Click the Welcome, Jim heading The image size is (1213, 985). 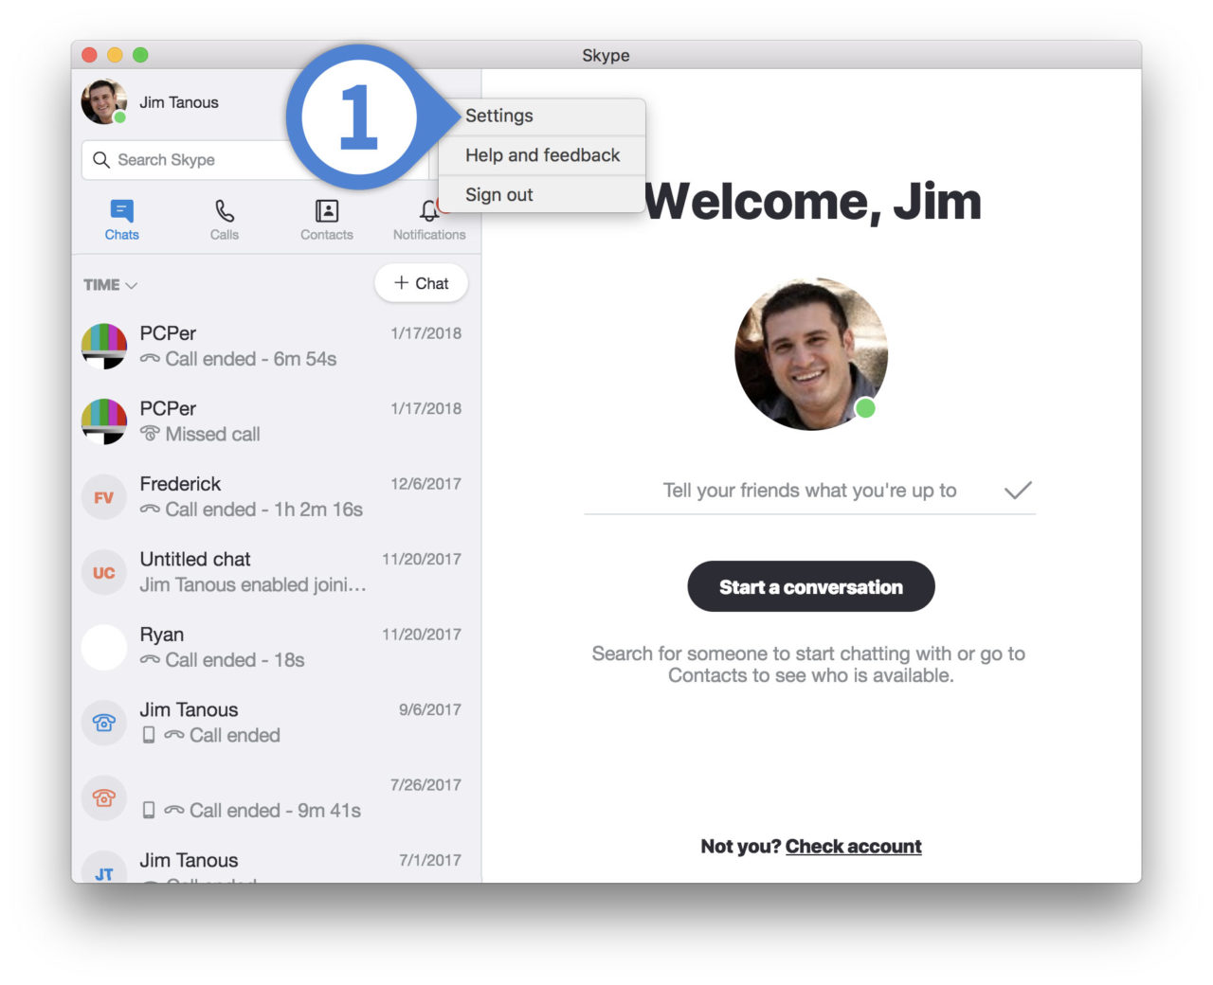click(x=813, y=202)
